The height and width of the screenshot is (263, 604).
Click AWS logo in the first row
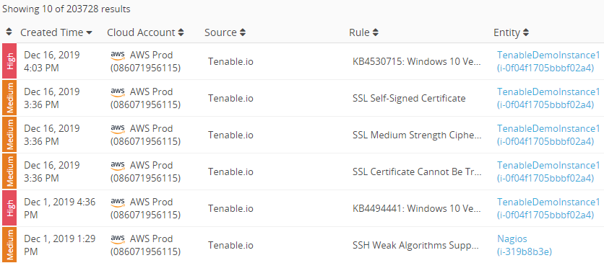pyautogui.click(x=118, y=56)
